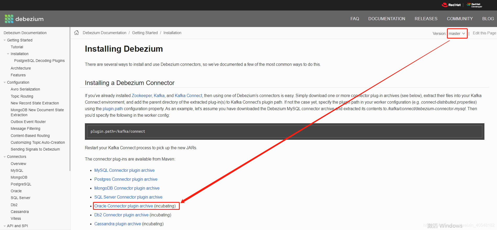The width and height of the screenshot is (497, 230).
Task: Click Debezium Documentation in breadcrumb
Action: pyautogui.click(x=105, y=33)
